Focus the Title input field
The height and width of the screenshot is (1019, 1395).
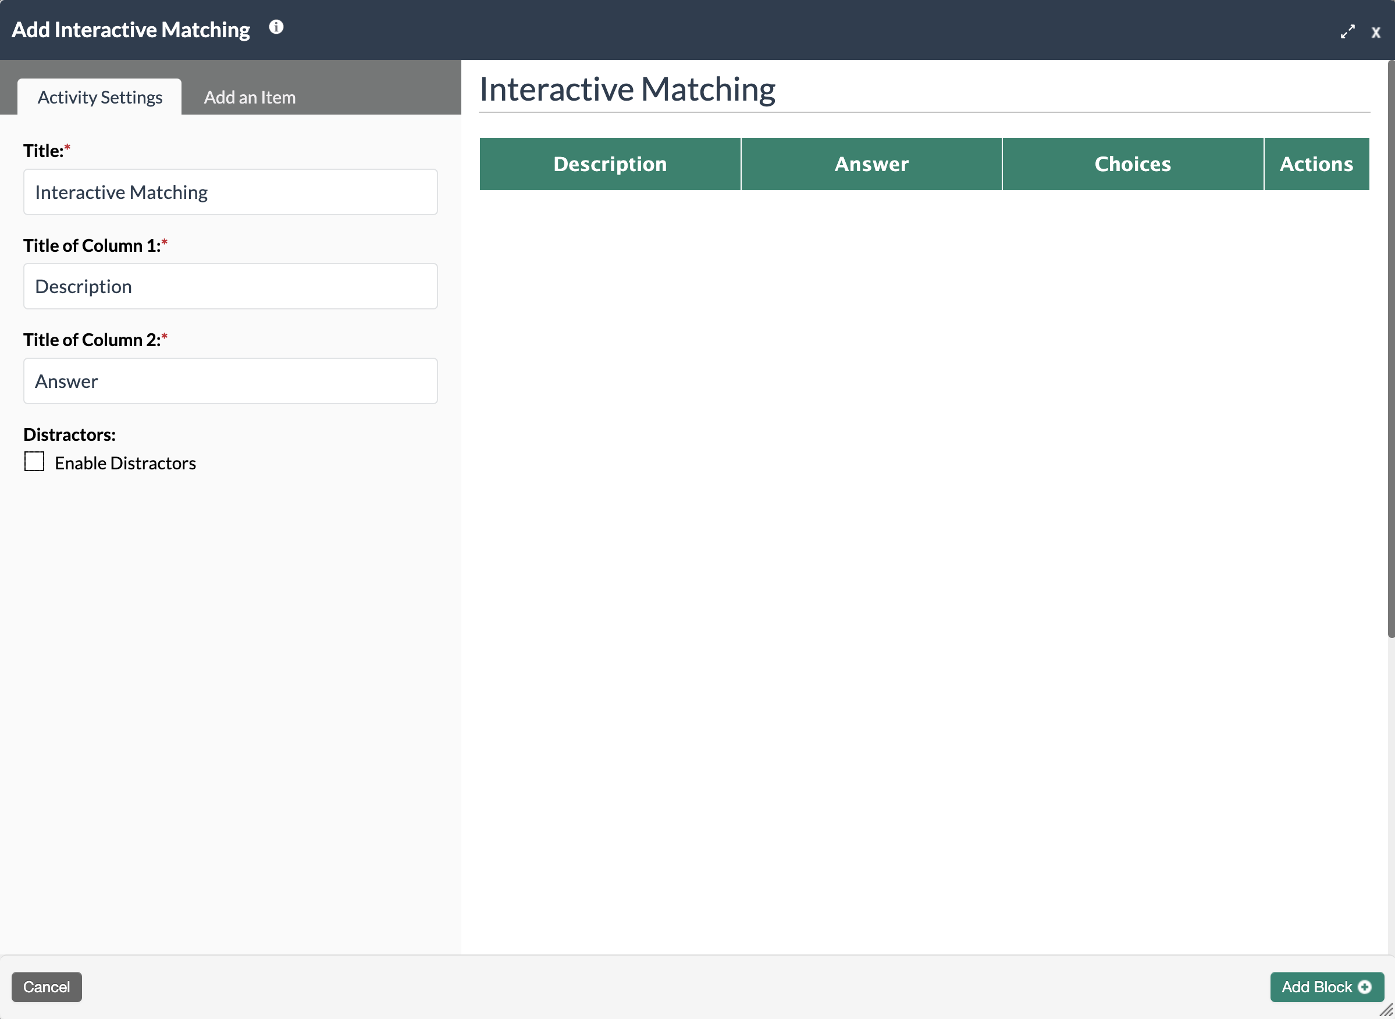point(230,193)
